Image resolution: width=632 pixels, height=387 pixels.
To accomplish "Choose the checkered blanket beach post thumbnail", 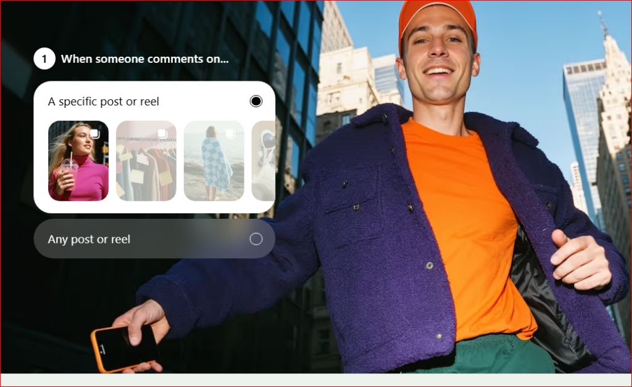I will click(x=214, y=161).
